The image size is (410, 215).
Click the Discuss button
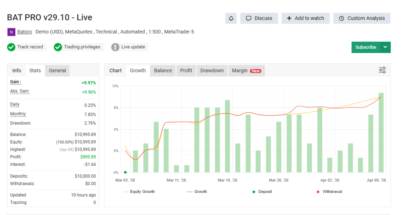259,19
